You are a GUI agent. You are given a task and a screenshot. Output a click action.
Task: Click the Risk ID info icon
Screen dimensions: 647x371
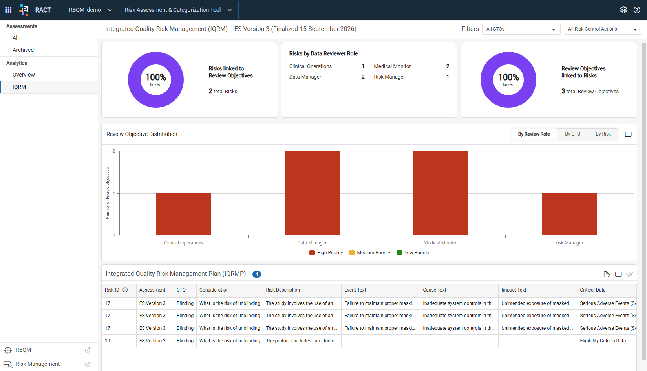(125, 290)
